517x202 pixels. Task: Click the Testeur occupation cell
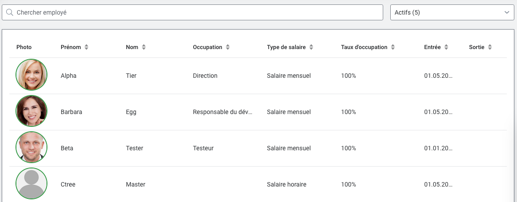[203, 148]
